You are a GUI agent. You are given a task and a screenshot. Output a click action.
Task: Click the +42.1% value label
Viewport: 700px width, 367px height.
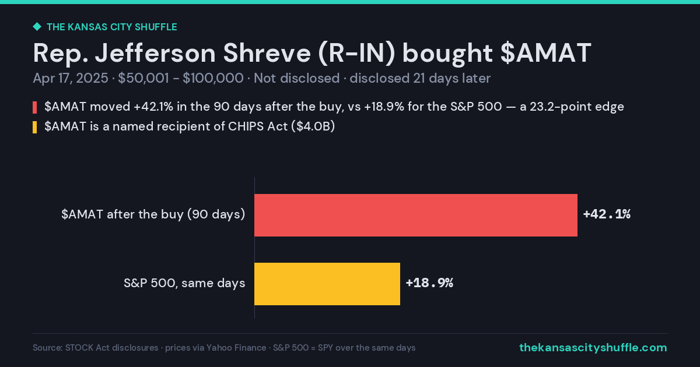607,214
